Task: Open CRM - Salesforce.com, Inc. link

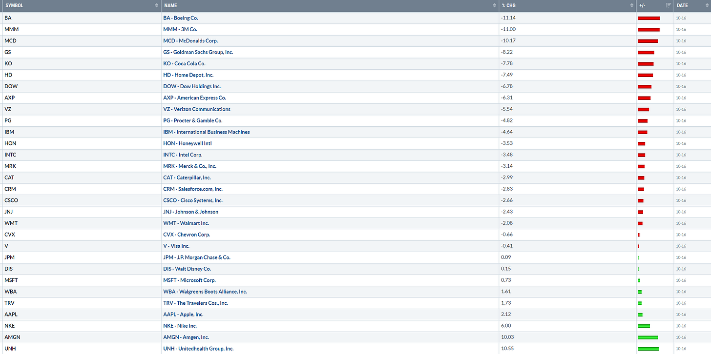Action: [x=193, y=189]
